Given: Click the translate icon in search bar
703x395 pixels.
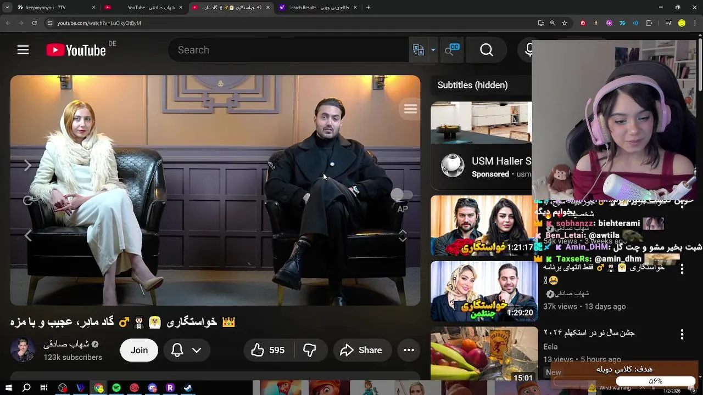Looking at the screenshot, I should coord(419,50).
